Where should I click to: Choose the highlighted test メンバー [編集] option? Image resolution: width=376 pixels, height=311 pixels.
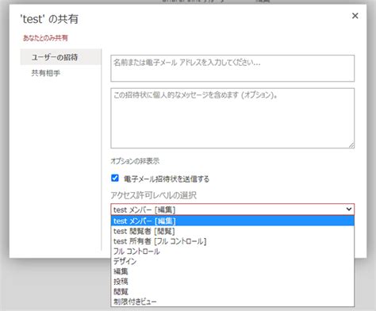click(x=232, y=221)
